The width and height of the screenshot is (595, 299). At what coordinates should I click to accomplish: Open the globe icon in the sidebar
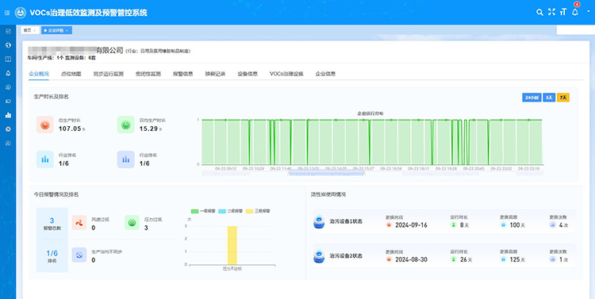click(x=8, y=45)
